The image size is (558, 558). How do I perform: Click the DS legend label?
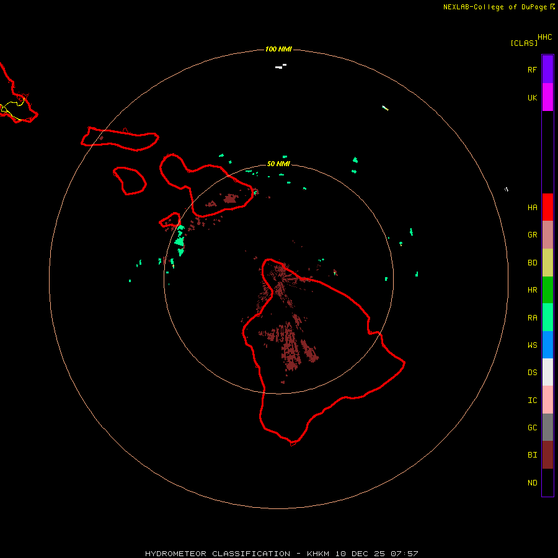point(532,373)
